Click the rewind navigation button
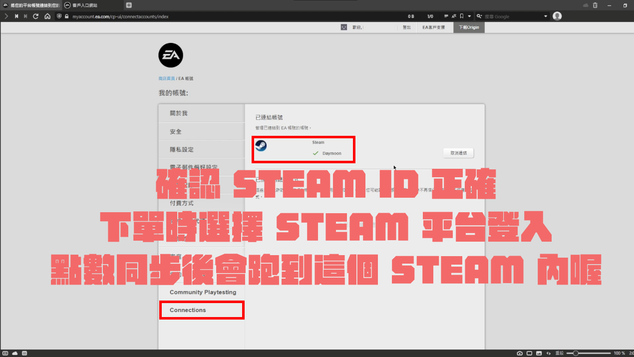 pos(16,16)
